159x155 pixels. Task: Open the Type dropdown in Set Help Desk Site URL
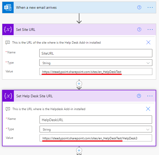96,129
